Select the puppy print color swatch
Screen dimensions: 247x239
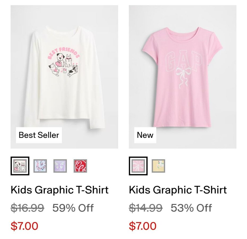coord(20,166)
